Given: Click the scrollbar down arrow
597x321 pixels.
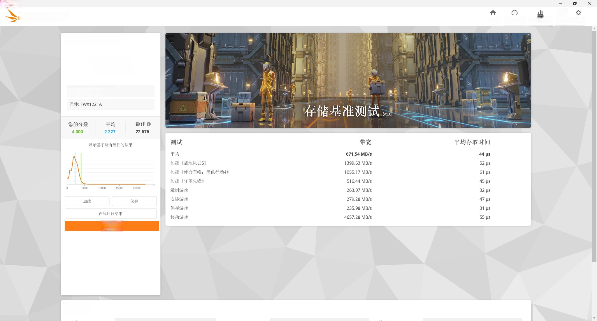Looking at the screenshot, I should pyautogui.click(x=594, y=318).
